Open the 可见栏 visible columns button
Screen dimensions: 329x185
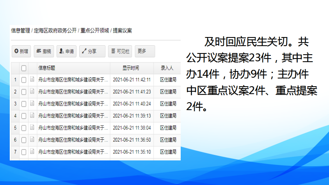(120, 51)
